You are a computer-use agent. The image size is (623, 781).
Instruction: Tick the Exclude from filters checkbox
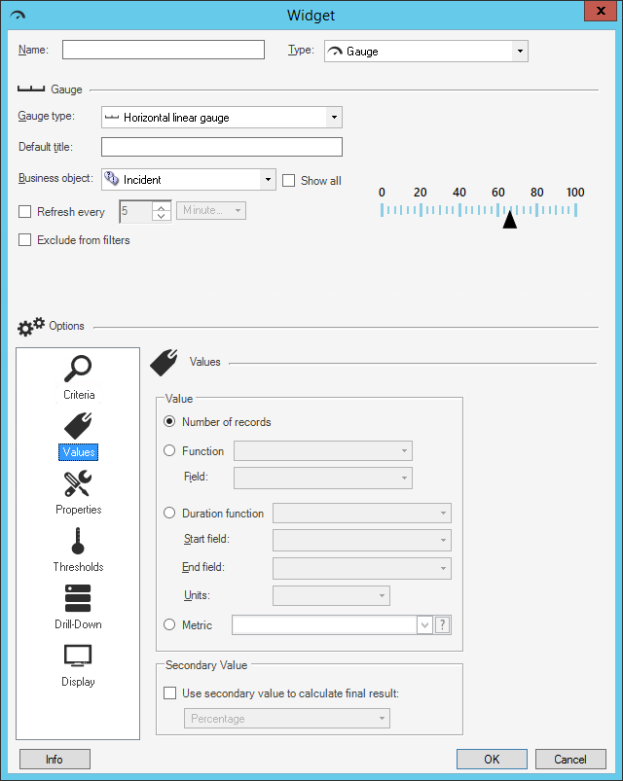point(25,240)
